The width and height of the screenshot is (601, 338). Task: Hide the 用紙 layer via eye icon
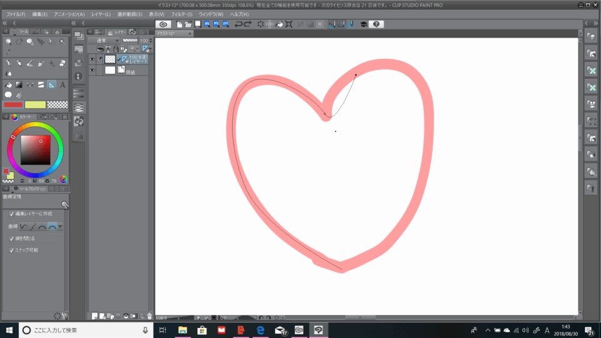coord(93,71)
